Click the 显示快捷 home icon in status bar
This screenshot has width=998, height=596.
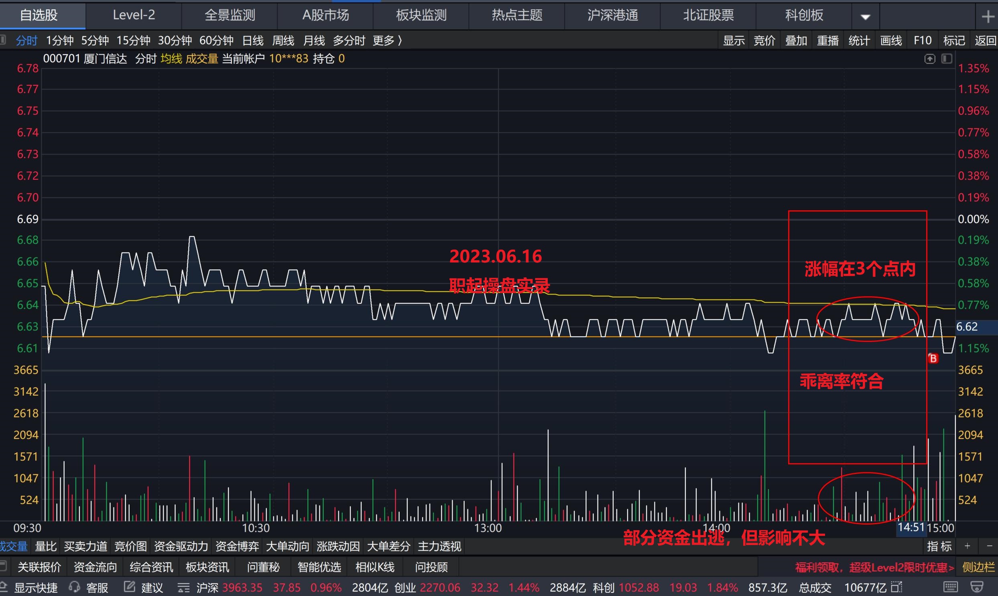(x=5, y=587)
